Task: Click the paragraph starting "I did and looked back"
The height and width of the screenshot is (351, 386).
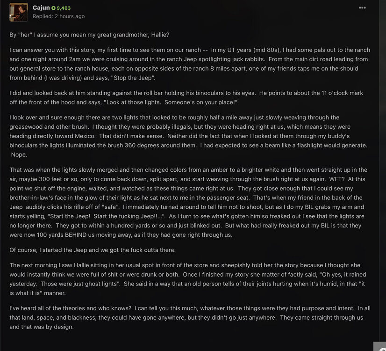Action: click(187, 97)
